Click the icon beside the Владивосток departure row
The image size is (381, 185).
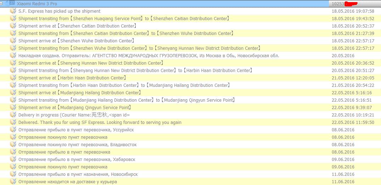pyautogui.click(x=13, y=144)
